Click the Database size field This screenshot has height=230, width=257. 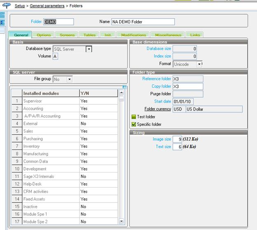[185, 49]
